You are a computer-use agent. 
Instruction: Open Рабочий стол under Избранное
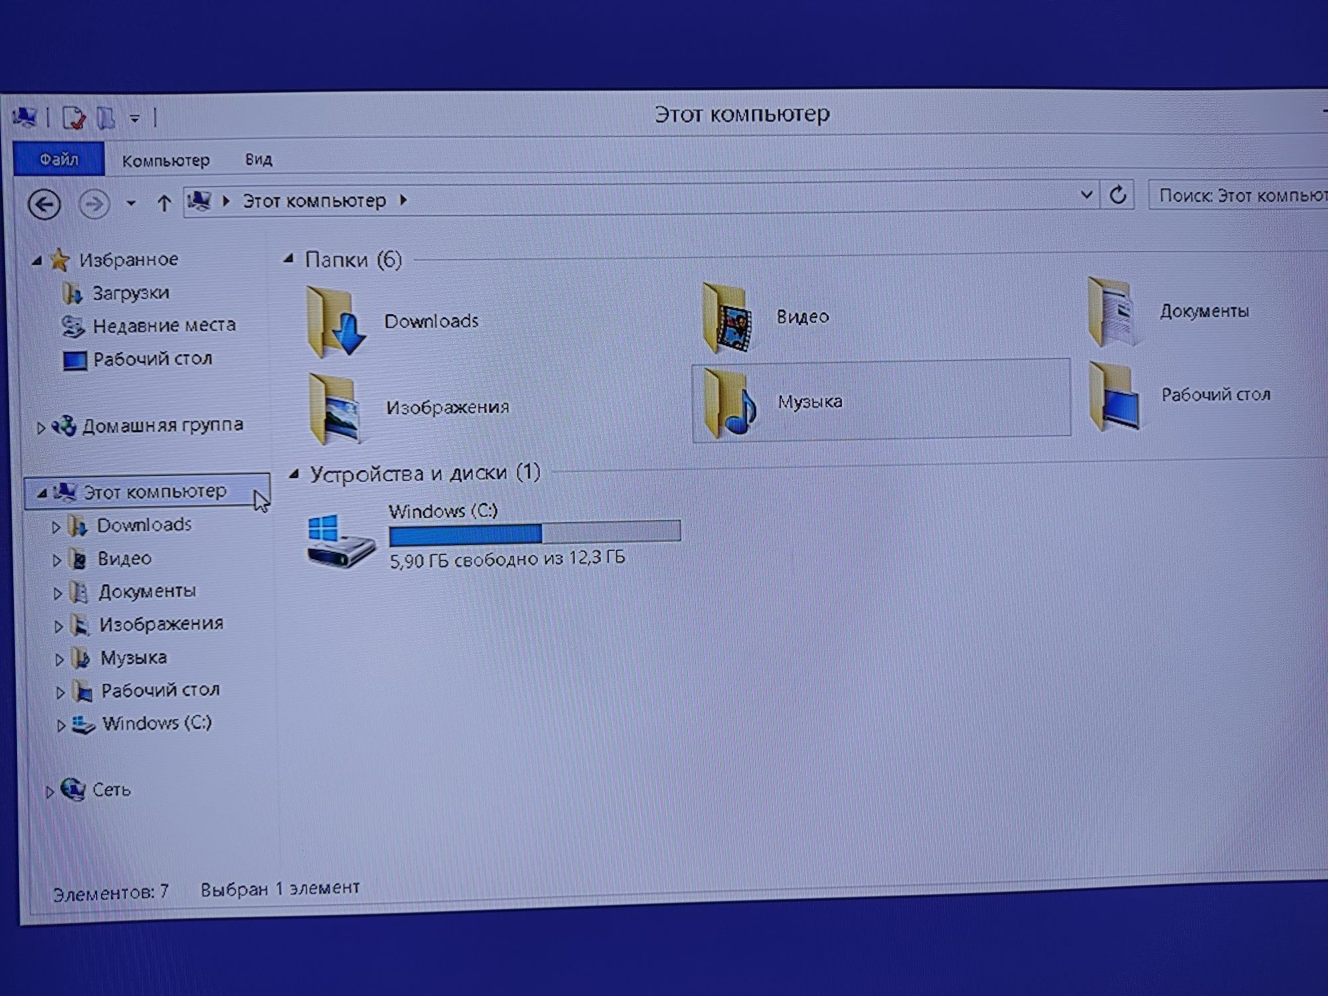152,359
